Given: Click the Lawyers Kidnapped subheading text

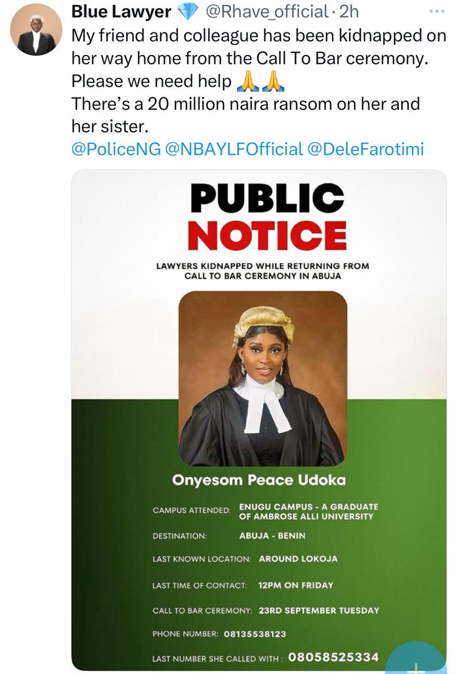Looking at the screenshot, I should tap(262, 270).
